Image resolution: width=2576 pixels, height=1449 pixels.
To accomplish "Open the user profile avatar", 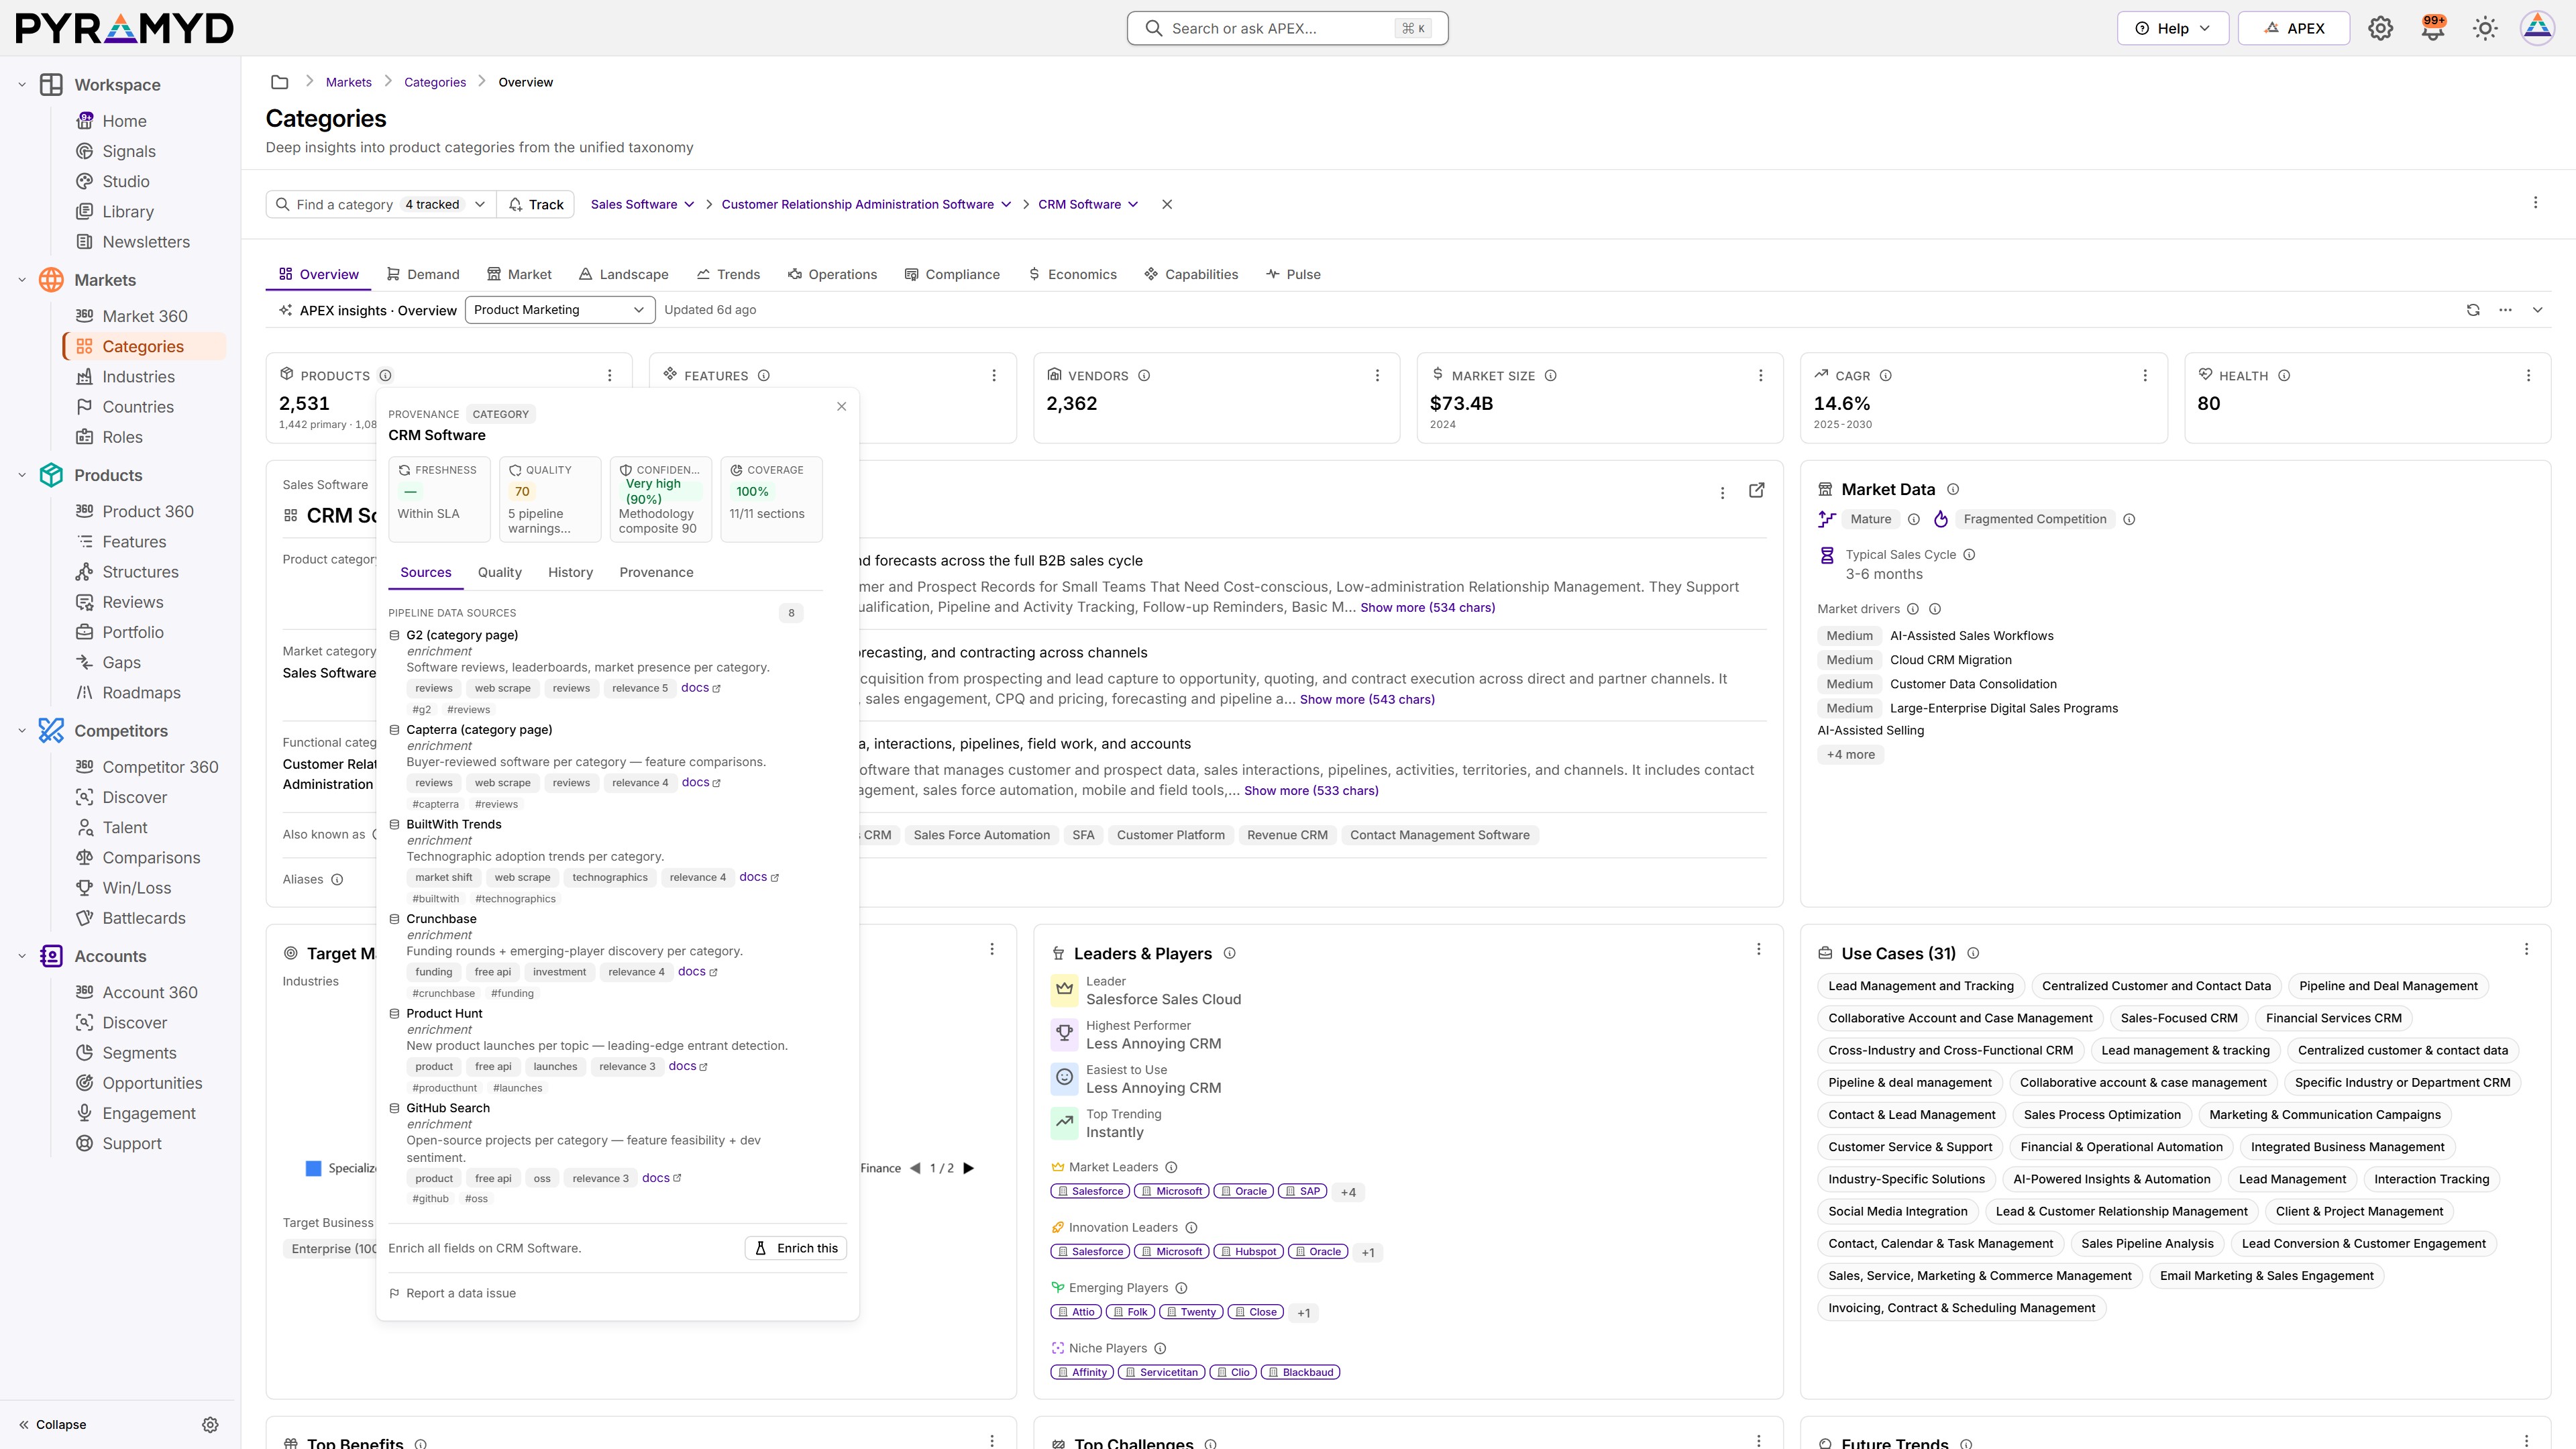I will click(x=2537, y=28).
